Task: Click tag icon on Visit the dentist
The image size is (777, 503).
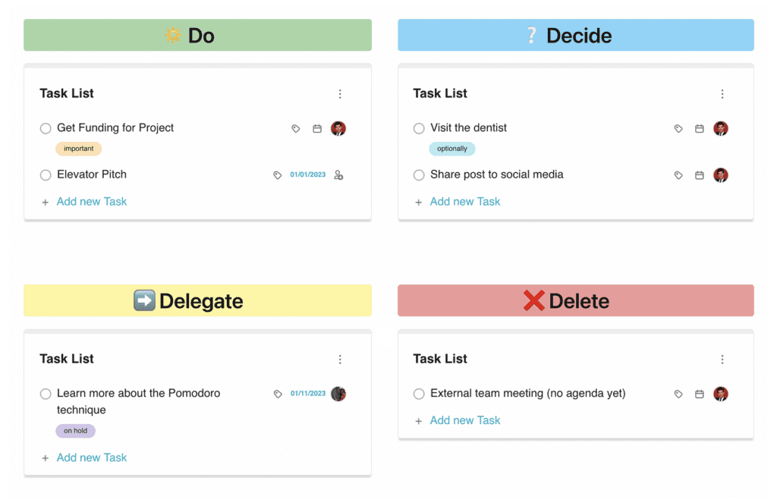Action: (678, 129)
